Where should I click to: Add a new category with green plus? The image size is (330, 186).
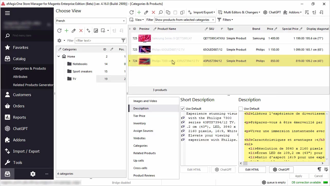(x=67, y=31)
